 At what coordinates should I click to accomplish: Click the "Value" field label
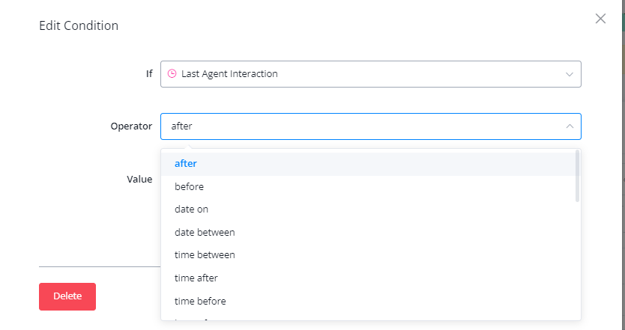point(139,180)
